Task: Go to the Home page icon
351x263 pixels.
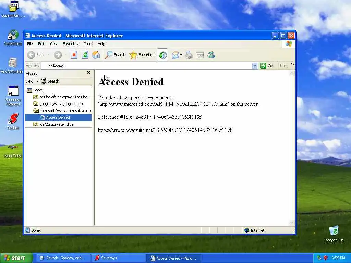Action: coord(96,55)
